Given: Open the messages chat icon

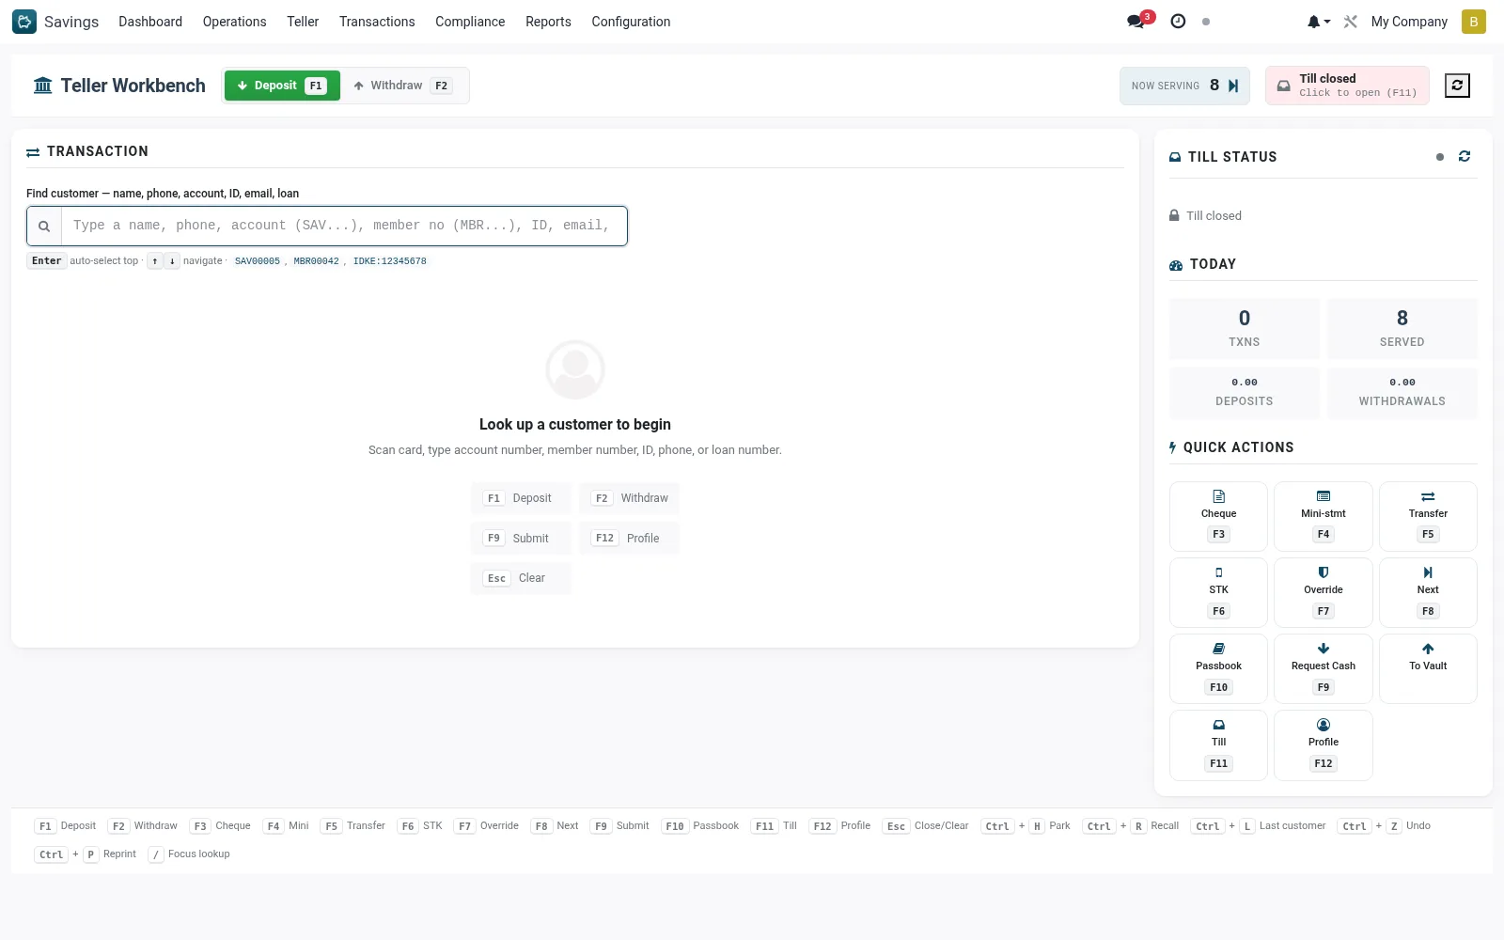Looking at the screenshot, I should [x=1136, y=22].
